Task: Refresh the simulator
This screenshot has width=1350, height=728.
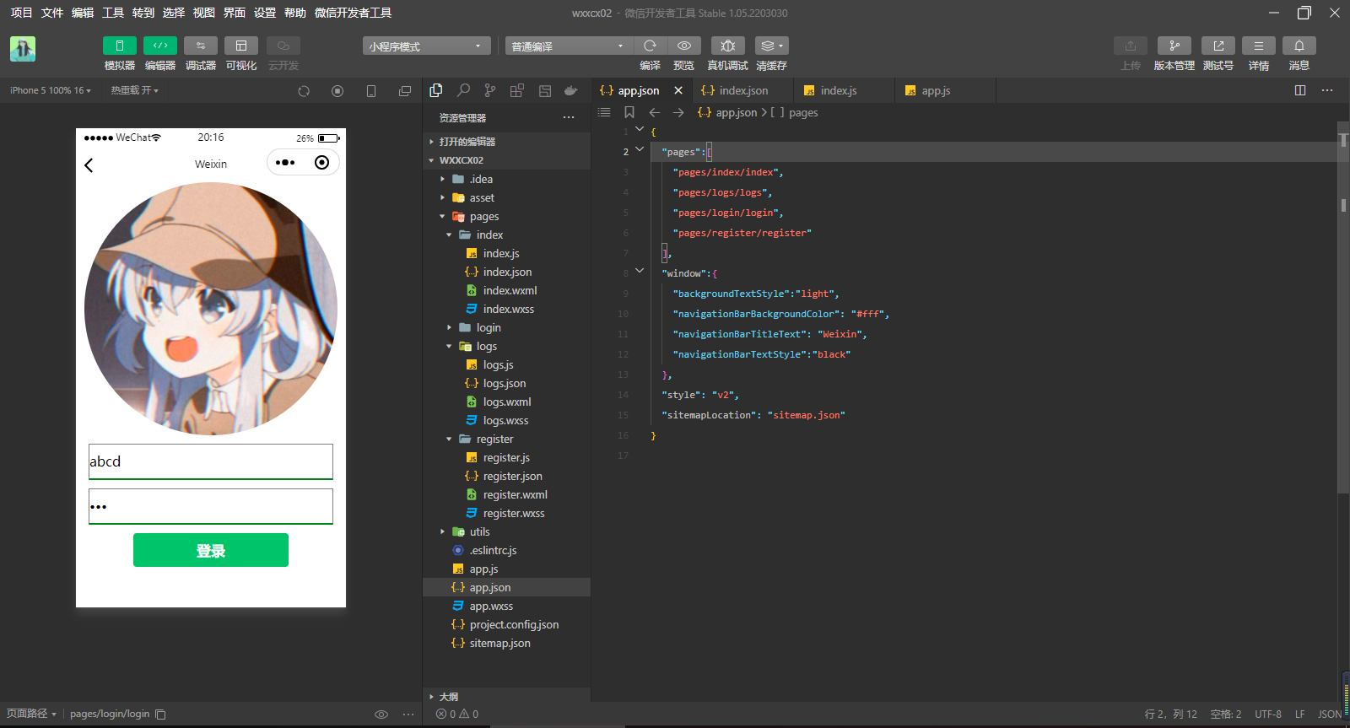Action: click(x=304, y=91)
